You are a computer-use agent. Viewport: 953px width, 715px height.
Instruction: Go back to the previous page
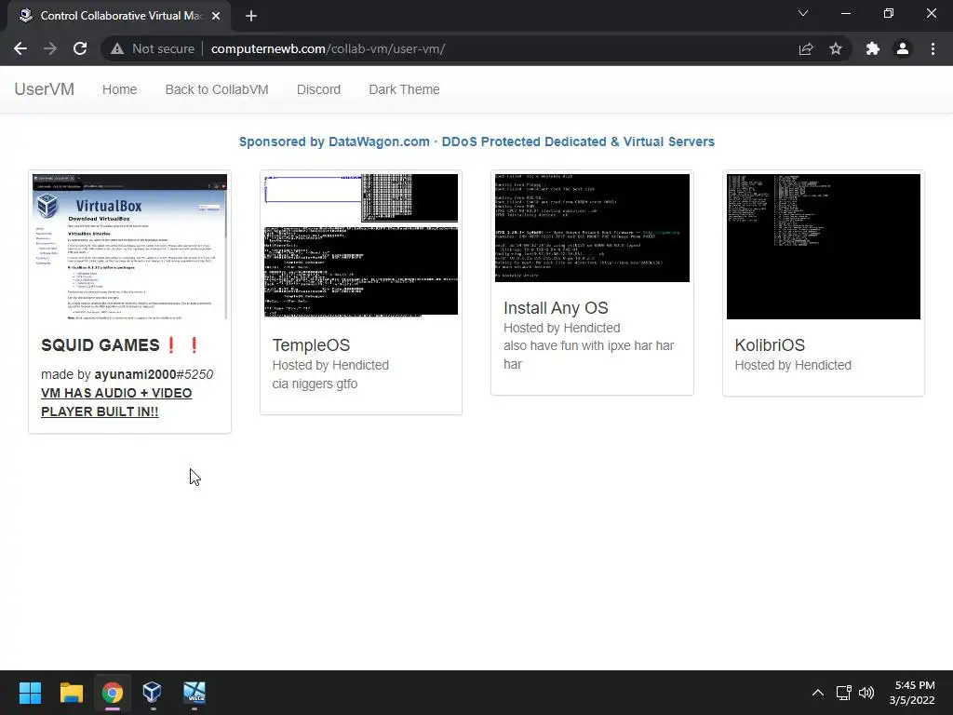coord(20,48)
